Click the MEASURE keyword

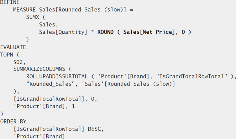click(x=24, y=10)
